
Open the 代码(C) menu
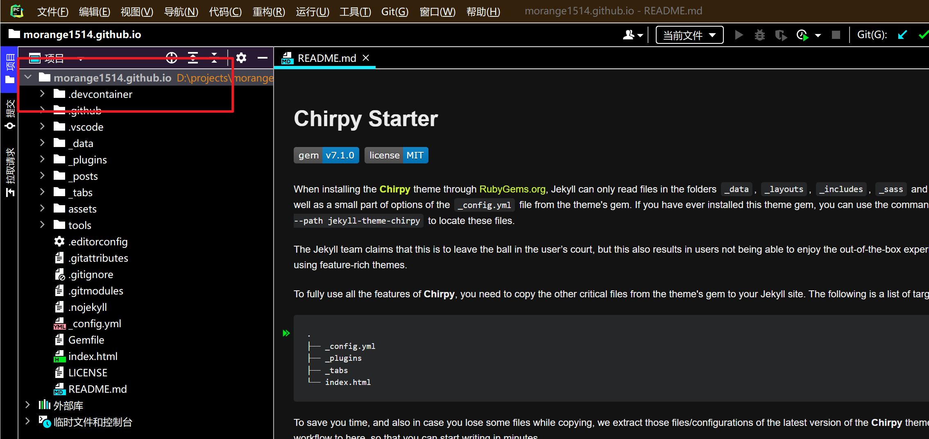[x=225, y=11]
